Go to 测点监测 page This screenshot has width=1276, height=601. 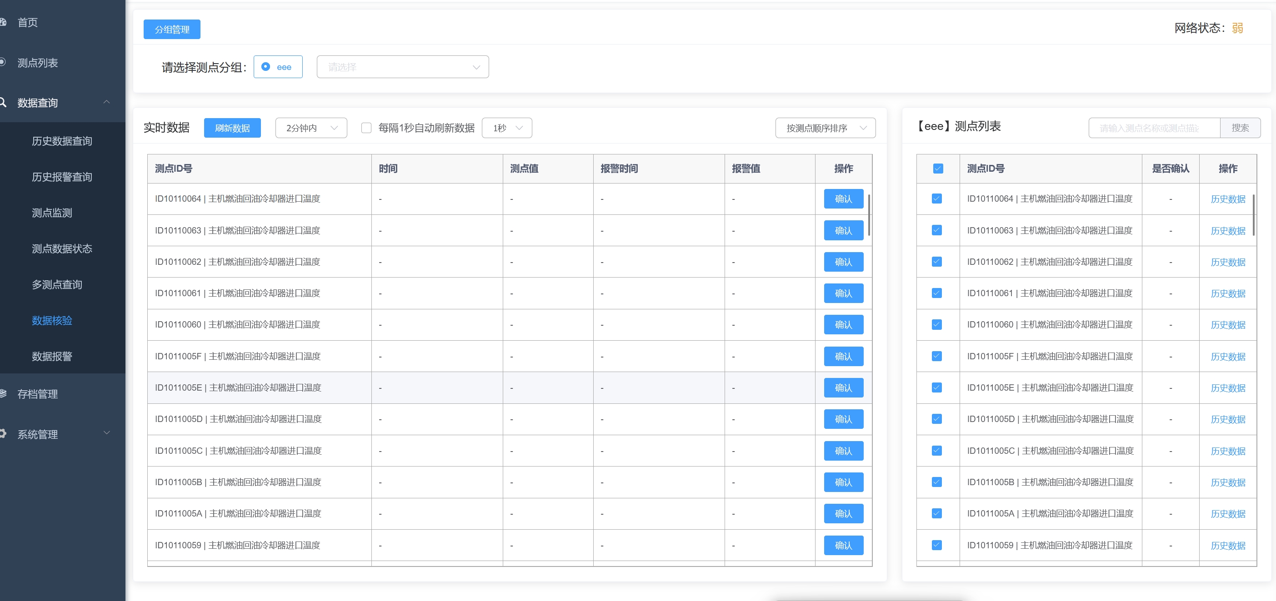52,213
